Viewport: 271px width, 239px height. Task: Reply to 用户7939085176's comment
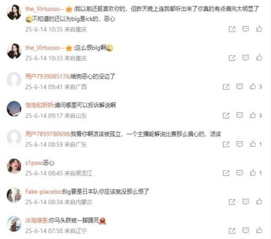[x=240, y=86]
